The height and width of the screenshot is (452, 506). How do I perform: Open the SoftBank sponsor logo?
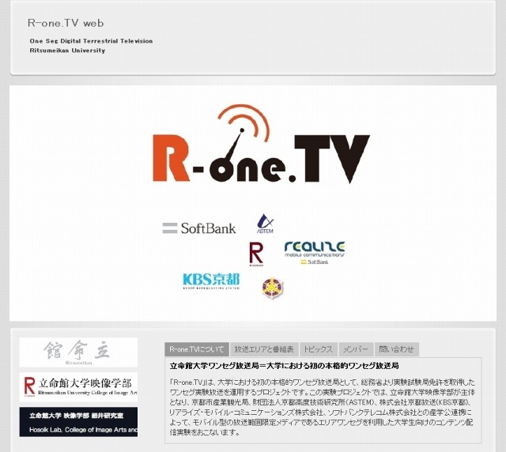199,228
